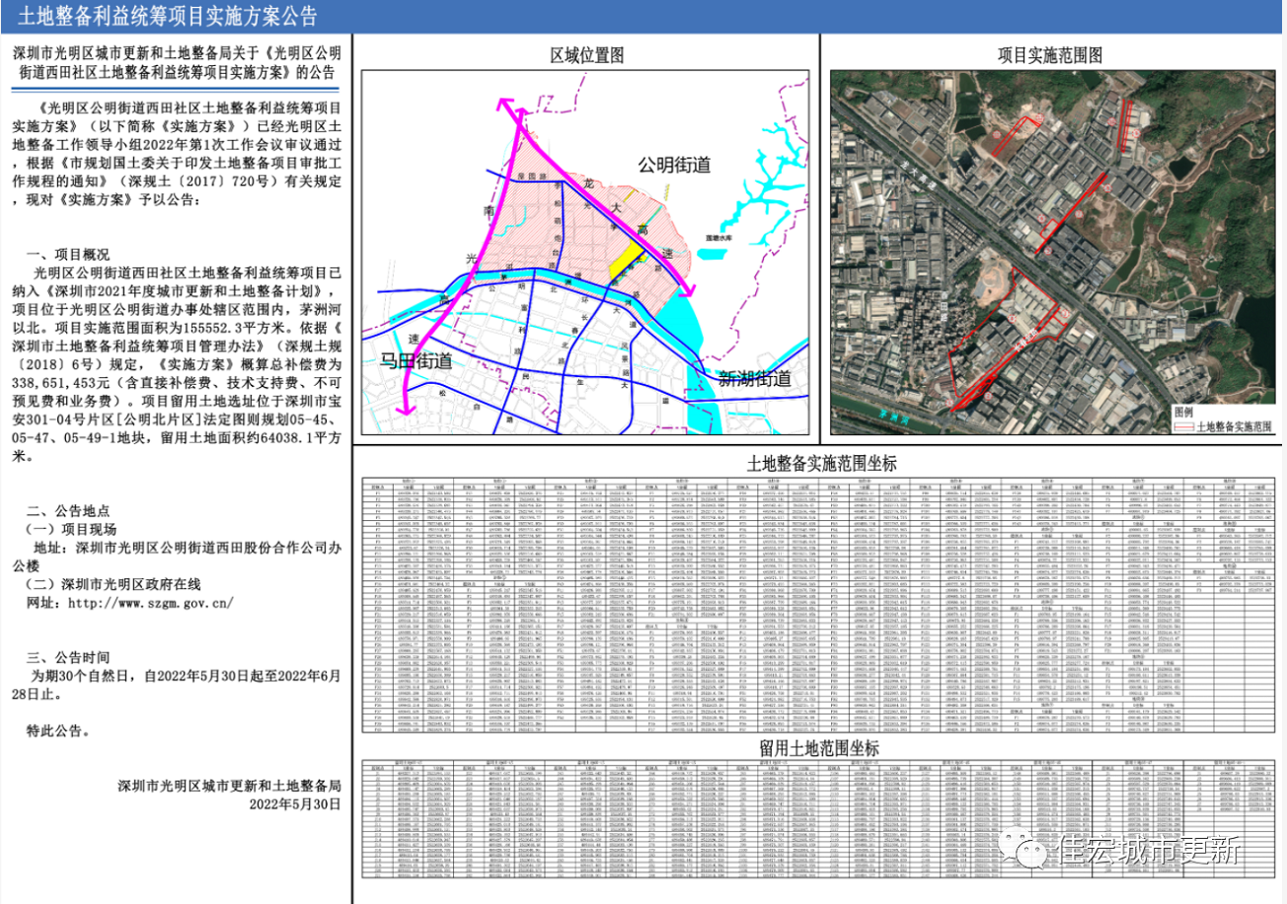Image resolution: width=1287 pixels, height=904 pixels.
Task: Click the 新湖街道 label on the map
Action: 755,379
